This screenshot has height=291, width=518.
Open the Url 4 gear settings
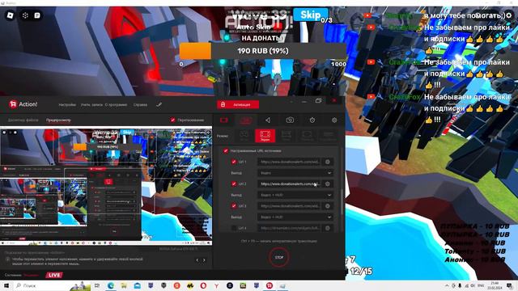[x=328, y=228]
